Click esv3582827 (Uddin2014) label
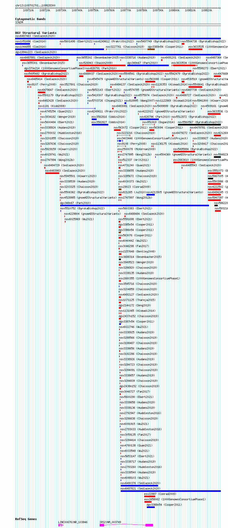Image resolution: width=228 pixels, height=528 pixels. point(108,122)
